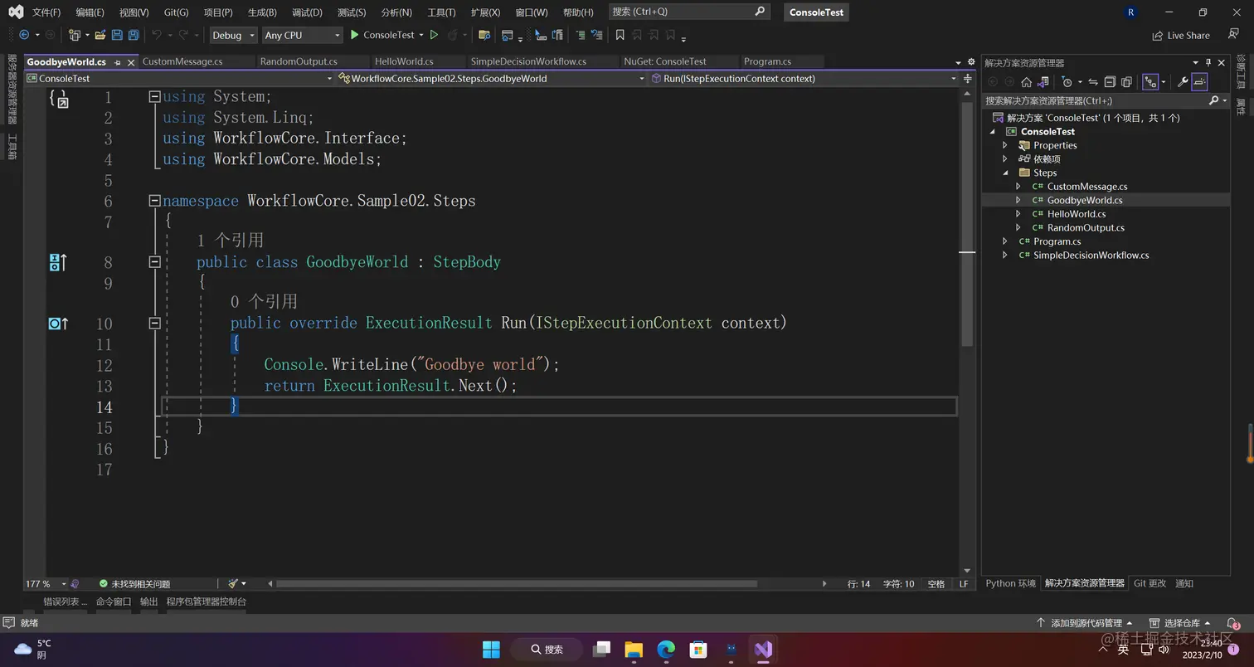
Task: Click the split editor icon above the scrollbar
Action: coord(968,78)
